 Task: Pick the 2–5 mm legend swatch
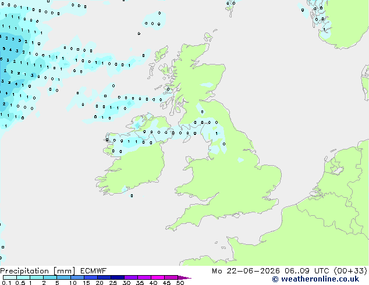[x=50, y=277]
